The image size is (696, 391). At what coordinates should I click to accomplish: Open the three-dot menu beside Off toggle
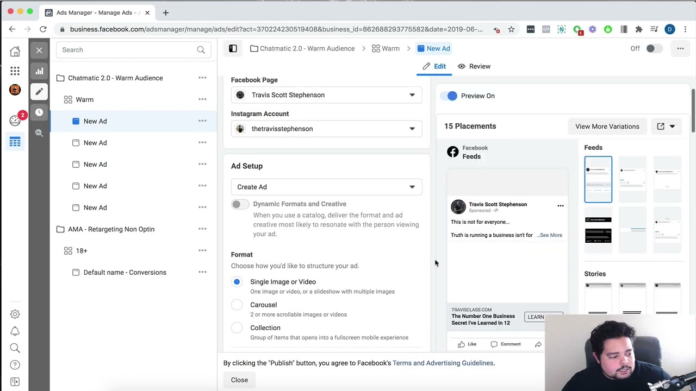coord(680,48)
